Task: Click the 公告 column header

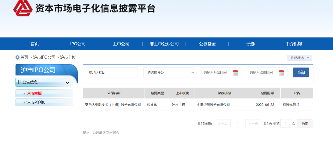Action: pyautogui.click(x=297, y=93)
